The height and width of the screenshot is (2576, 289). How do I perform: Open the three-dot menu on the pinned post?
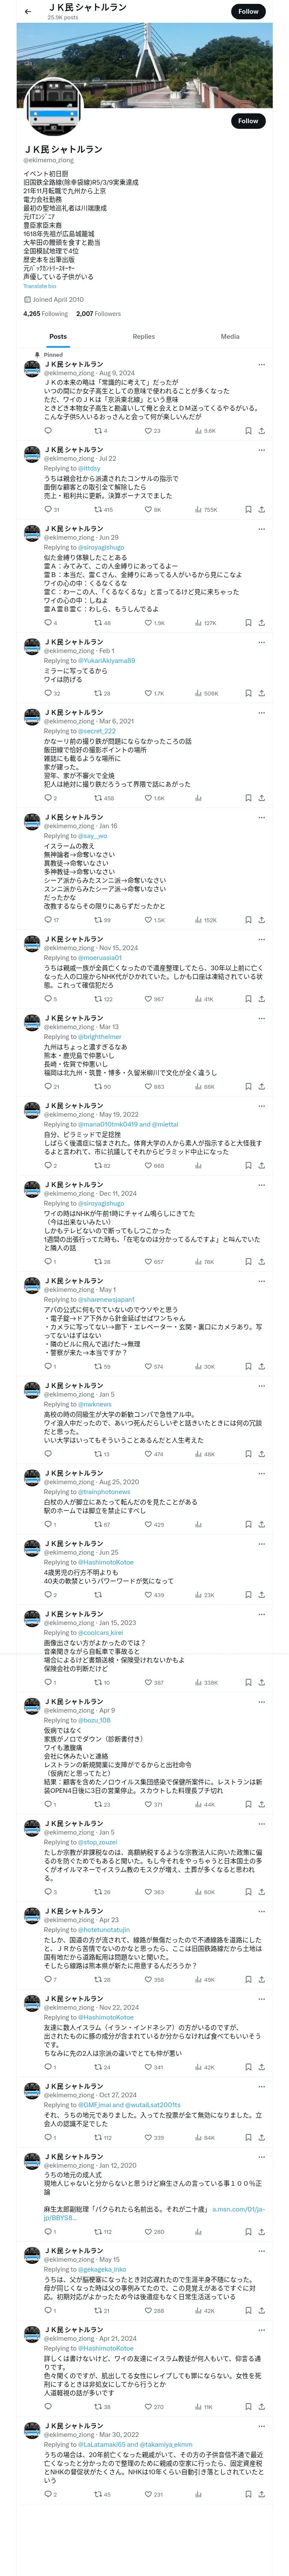point(262,364)
